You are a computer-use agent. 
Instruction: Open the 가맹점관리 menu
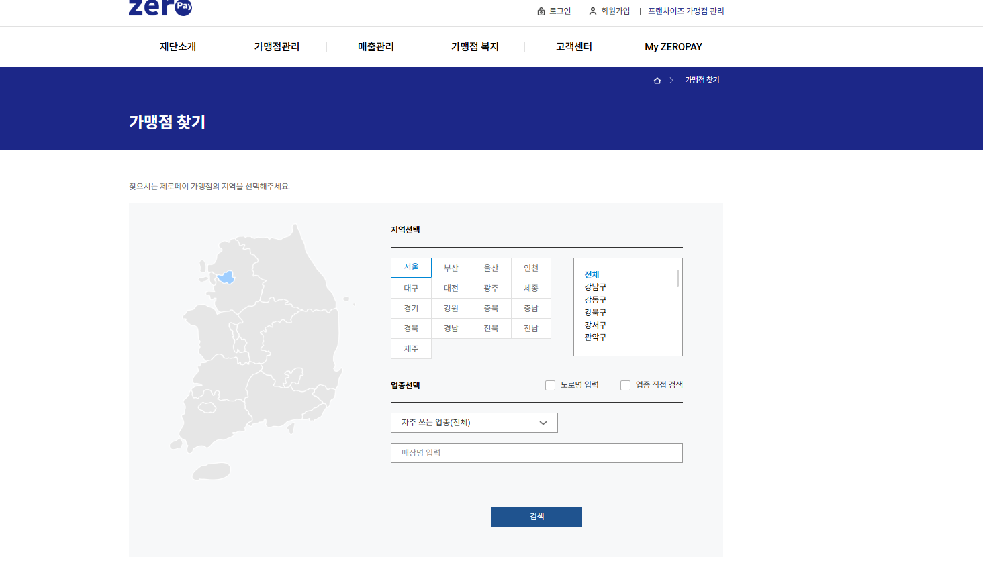click(x=277, y=47)
